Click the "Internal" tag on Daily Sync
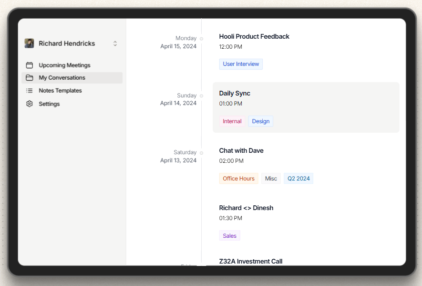422x286 pixels. (x=232, y=121)
